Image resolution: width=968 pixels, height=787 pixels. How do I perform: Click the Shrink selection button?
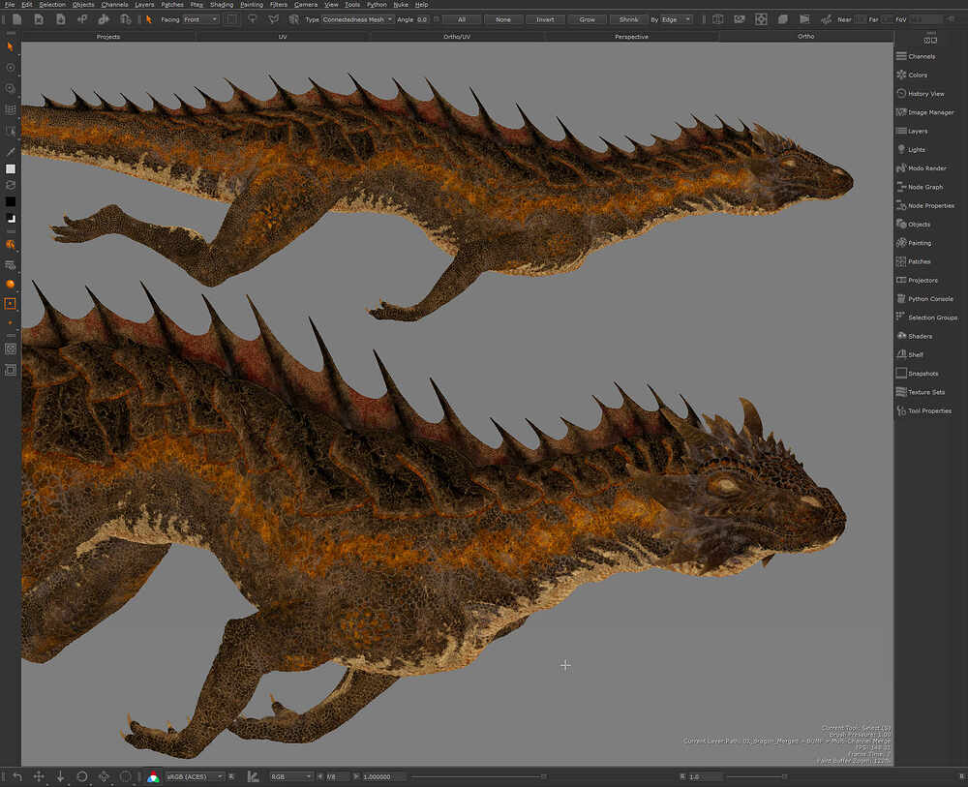[x=628, y=19]
